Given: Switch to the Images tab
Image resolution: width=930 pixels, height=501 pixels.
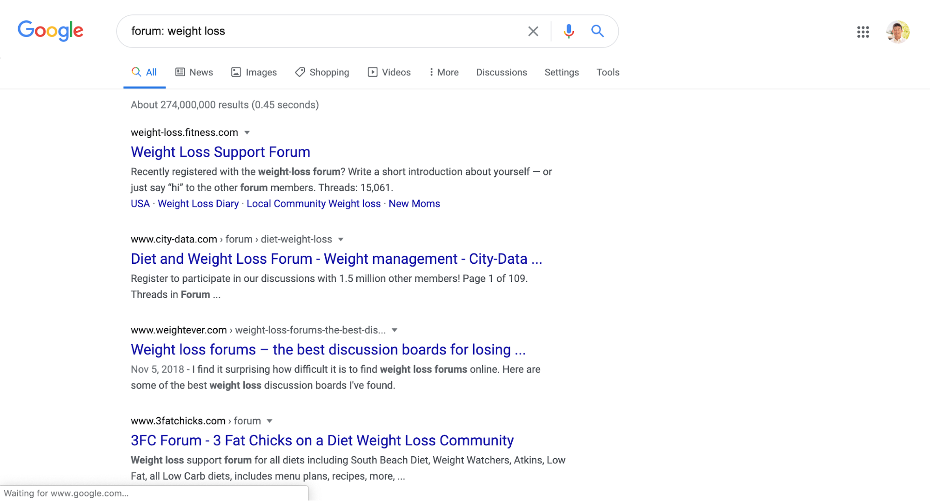Looking at the screenshot, I should pos(254,73).
